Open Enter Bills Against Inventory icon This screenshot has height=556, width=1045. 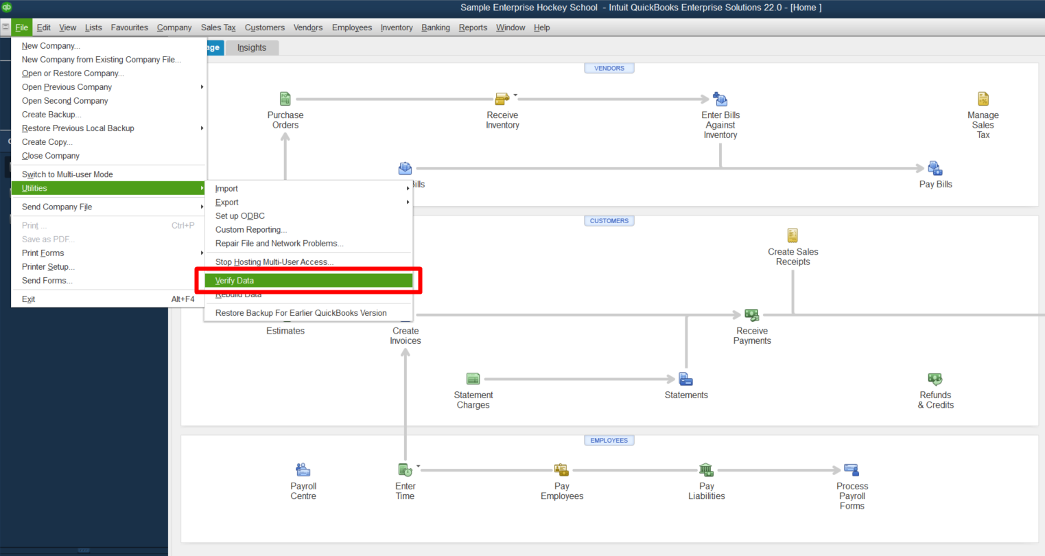coord(720,99)
